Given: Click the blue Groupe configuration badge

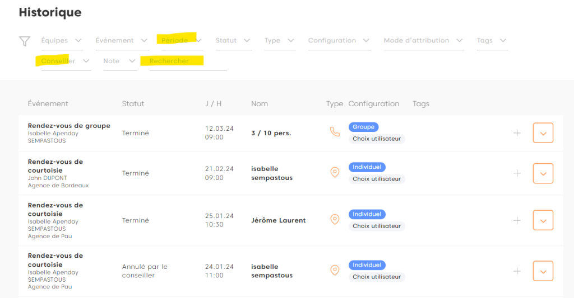Looking at the screenshot, I should click(x=363, y=127).
